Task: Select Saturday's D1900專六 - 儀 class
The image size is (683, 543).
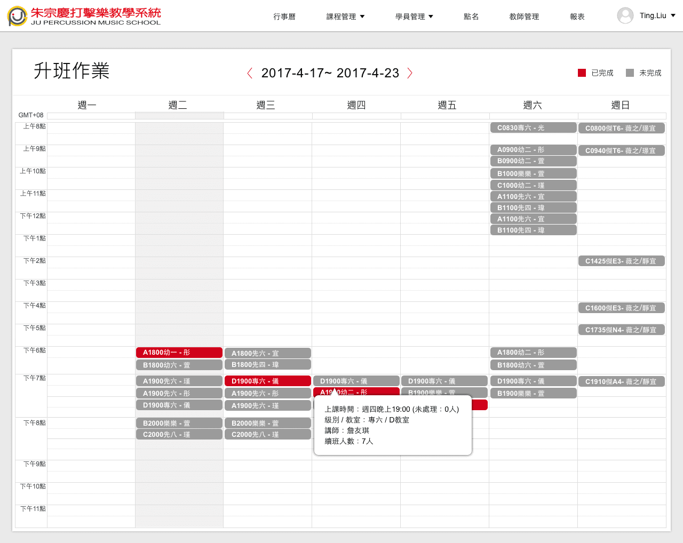Action: [x=533, y=381]
